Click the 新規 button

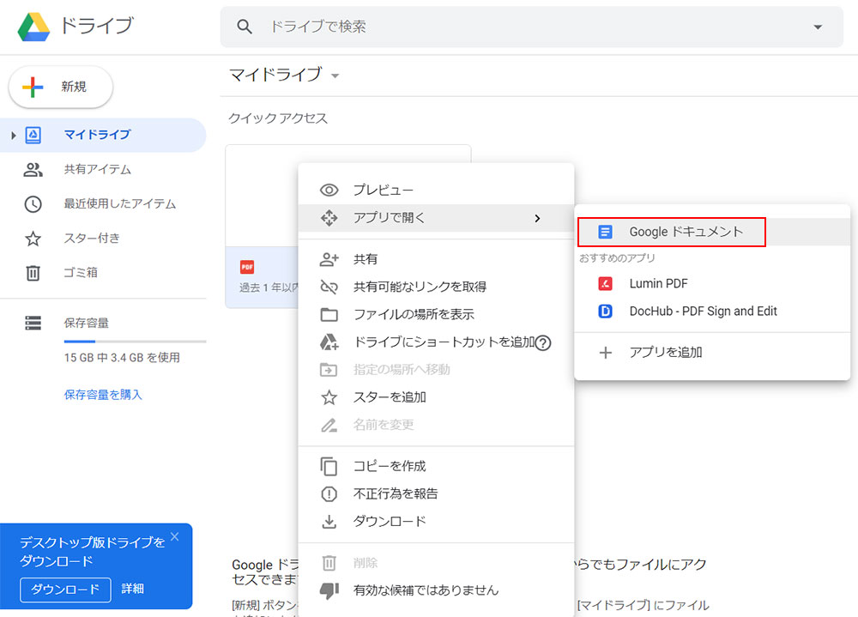pos(61,87)
